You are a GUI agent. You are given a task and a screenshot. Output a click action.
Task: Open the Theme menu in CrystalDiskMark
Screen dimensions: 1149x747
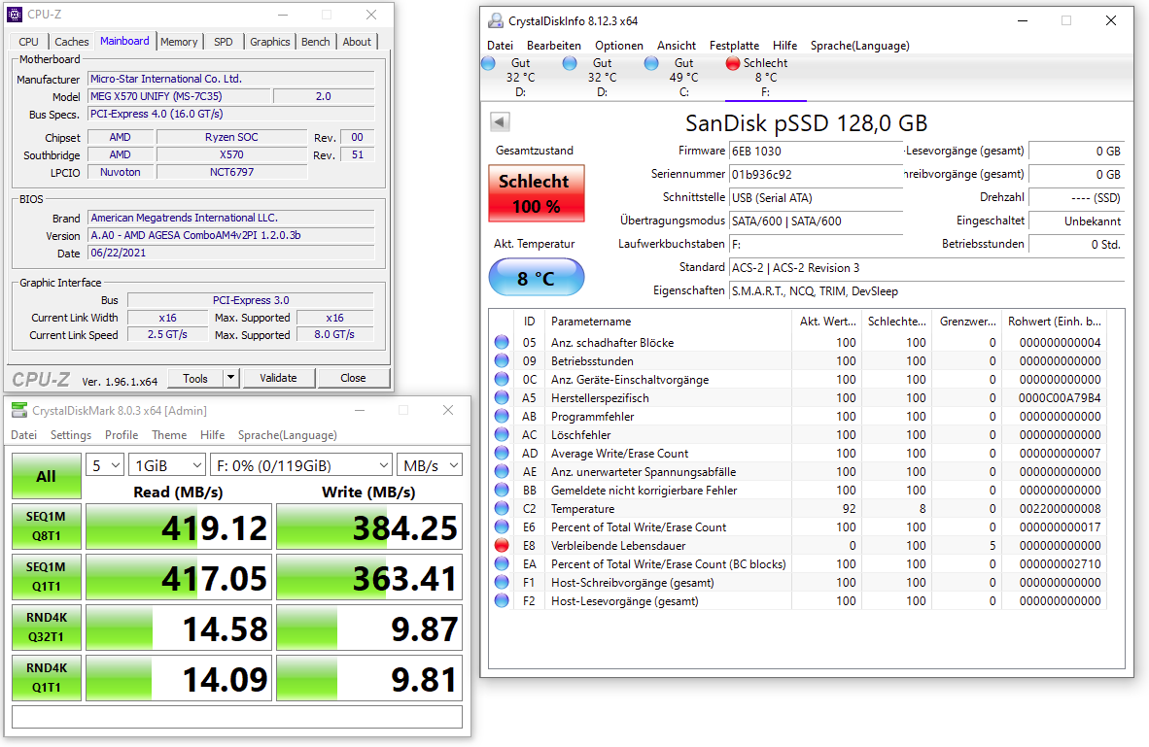[169, 435]
